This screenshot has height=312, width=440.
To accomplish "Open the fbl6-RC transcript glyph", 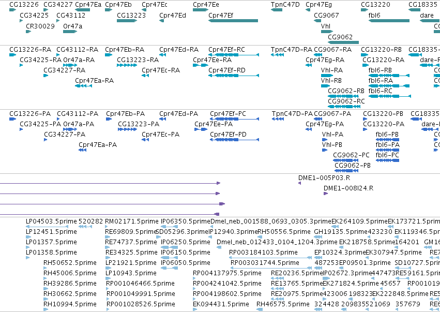I will pos(389,96).
